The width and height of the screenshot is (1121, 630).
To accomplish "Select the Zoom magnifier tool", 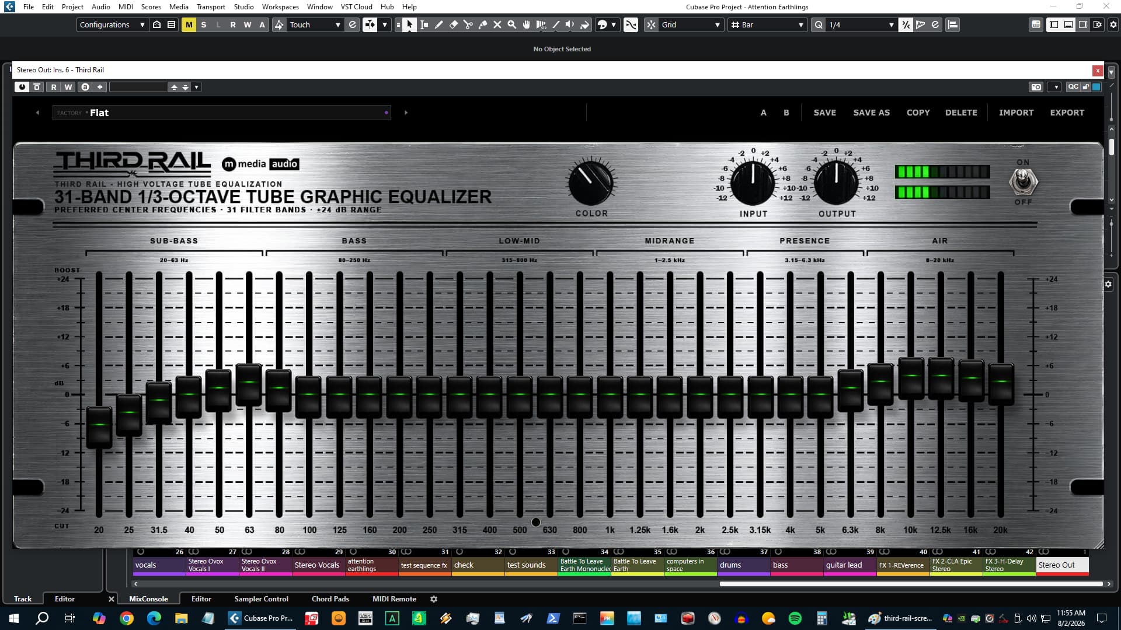I will pos(512,24).
